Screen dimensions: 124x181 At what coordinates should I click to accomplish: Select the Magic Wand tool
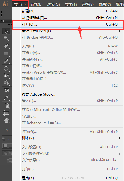pyautogui.click(x=6, y=38)
